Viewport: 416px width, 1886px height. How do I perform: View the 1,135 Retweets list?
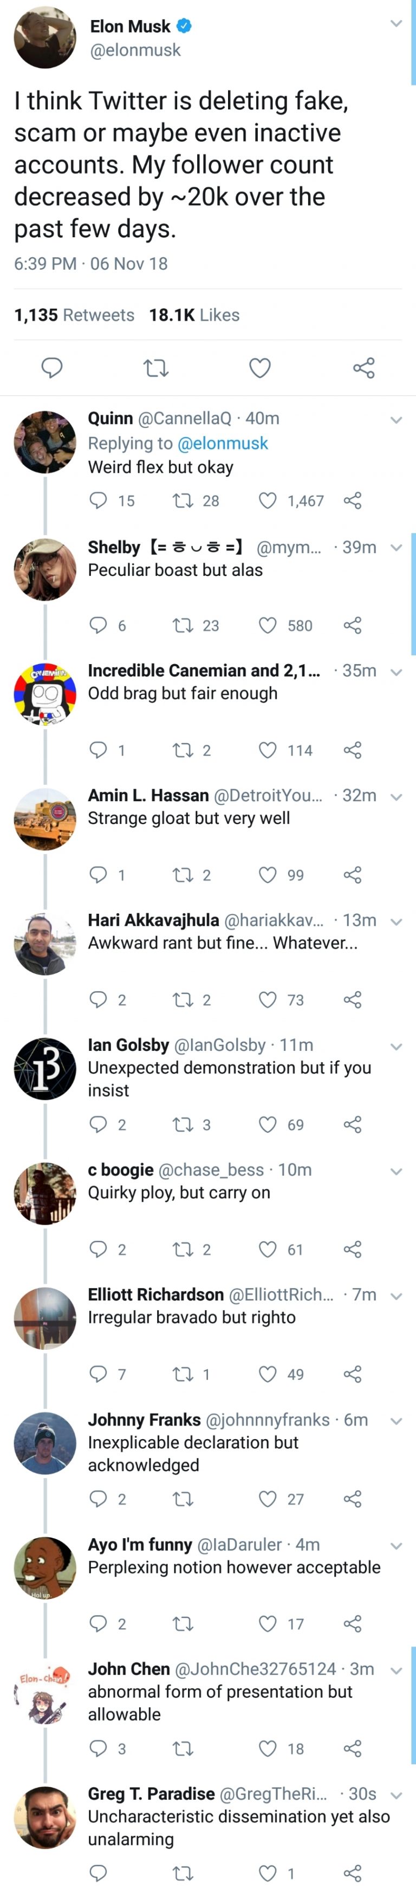pos(74,315)
